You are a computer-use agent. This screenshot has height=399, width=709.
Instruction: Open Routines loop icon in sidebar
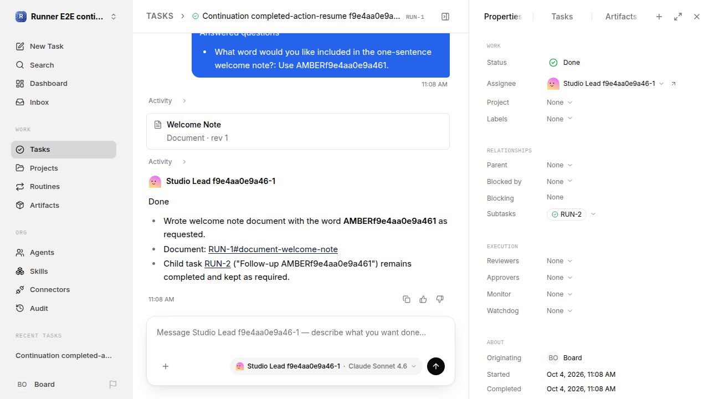pyautogui.click(x=20, y=187)
